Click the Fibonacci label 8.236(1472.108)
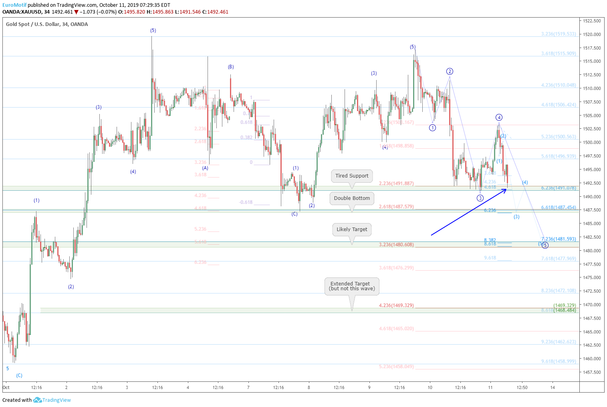Image resolution: width=607 pixels, height=407 pixels. coord(559,291)
